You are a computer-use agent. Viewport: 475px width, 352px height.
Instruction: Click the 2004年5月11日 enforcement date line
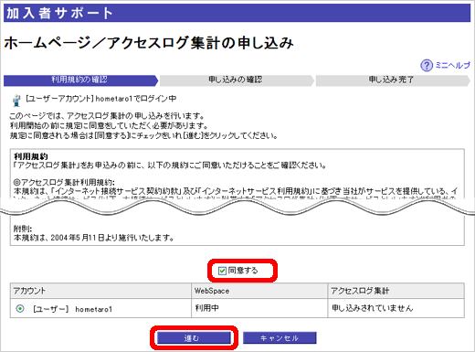click(94, 238)
